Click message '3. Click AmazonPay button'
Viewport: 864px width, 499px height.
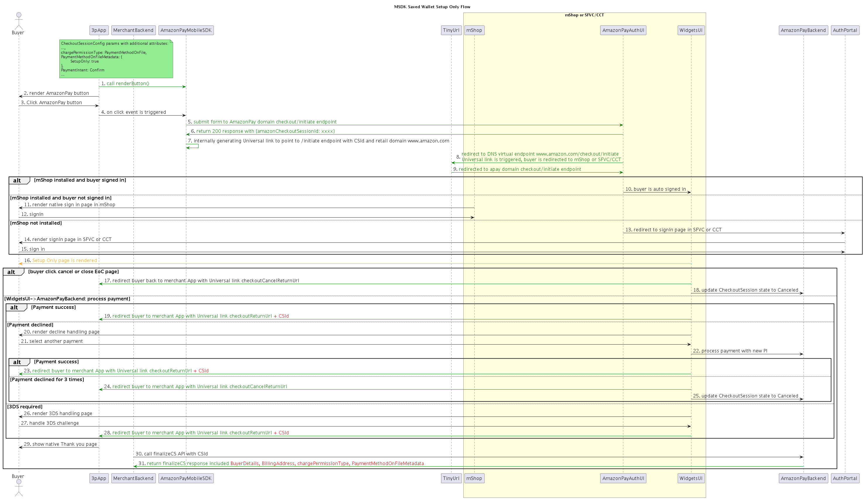coord(51,102)
